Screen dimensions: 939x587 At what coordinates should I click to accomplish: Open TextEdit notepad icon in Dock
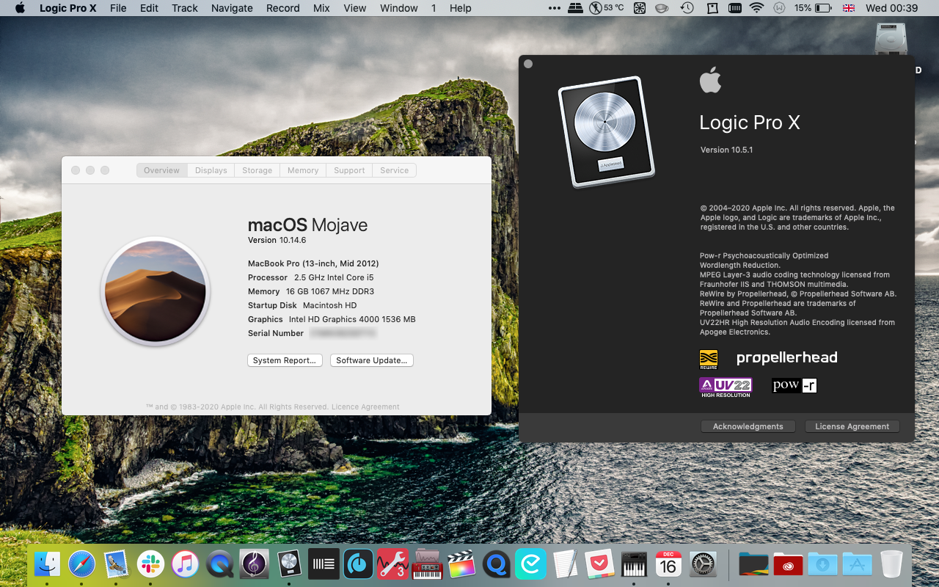[x=565, y=564]
